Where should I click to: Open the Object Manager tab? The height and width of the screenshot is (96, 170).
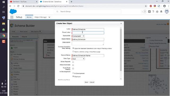pyautogui.click(x=41, y=17)
